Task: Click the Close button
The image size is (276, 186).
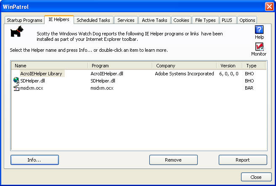Action: pyautogui.click(x=256, y=177)
